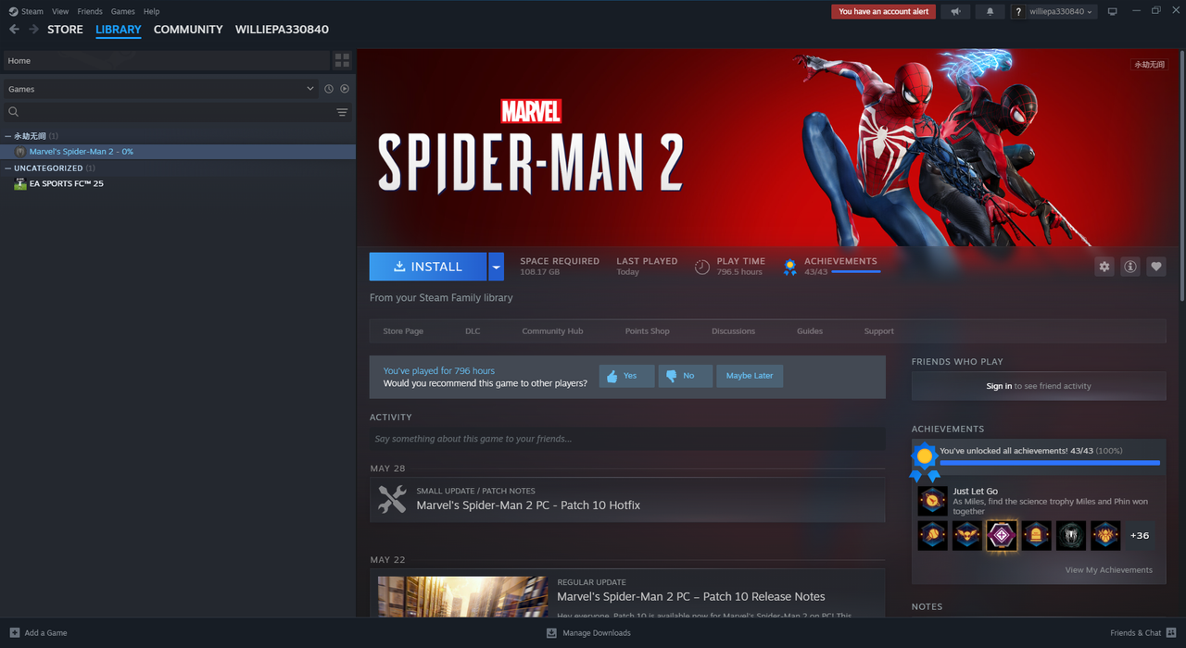Screen dimensions: 1186x648
Task: Open the Games menu
Action: [x=122, y=12]
